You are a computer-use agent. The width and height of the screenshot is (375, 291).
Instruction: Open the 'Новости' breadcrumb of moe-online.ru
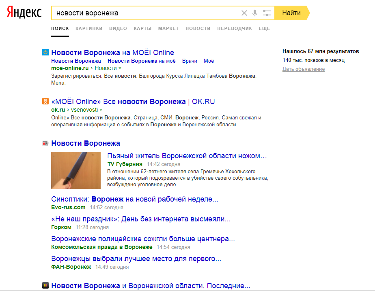(x=106, y=68)
